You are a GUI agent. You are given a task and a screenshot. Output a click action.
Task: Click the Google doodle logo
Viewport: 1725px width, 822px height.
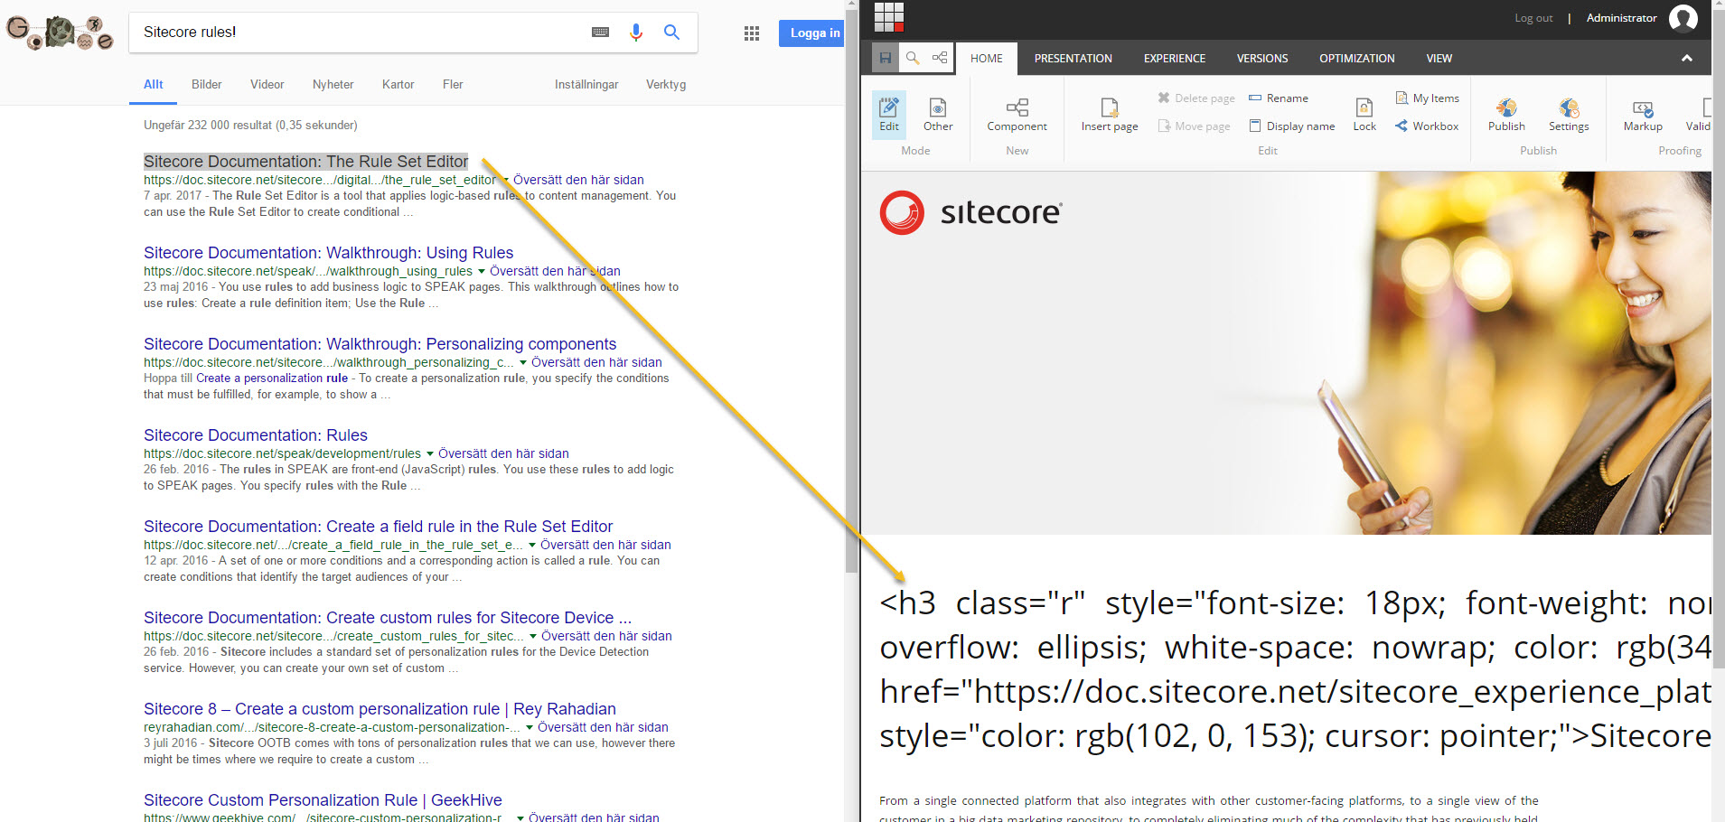[60, 33]
